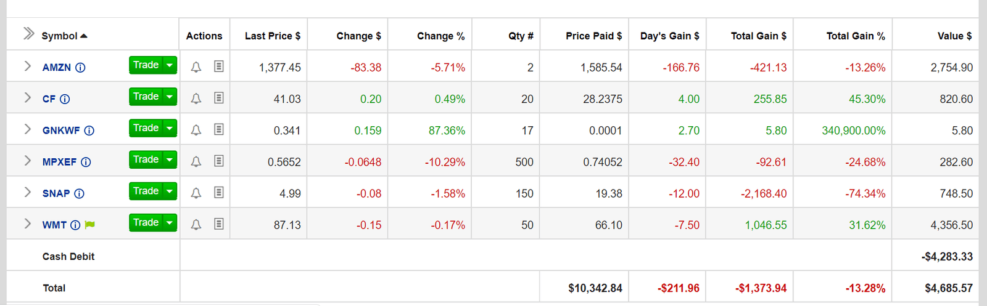Sort by Last Price $ column
This screenshot has height=306, width=987.
pyautogui.click(x=273, y=36)
